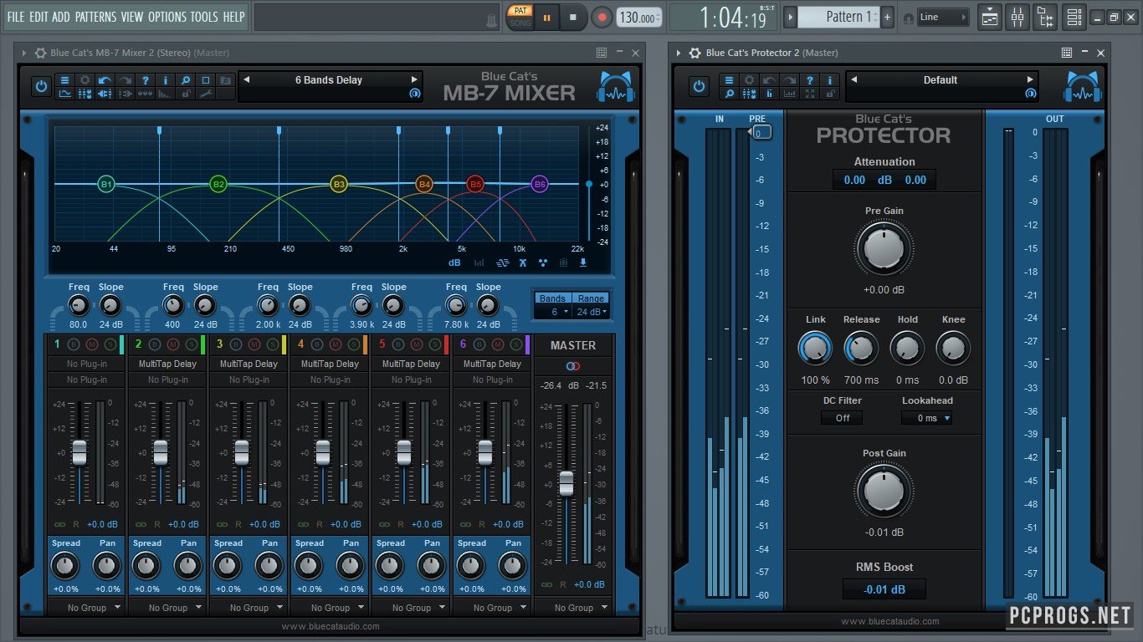This screenshot has width=1143, height=642.
Task: Mute band 2 with the M button
Action: click(173, 344)
